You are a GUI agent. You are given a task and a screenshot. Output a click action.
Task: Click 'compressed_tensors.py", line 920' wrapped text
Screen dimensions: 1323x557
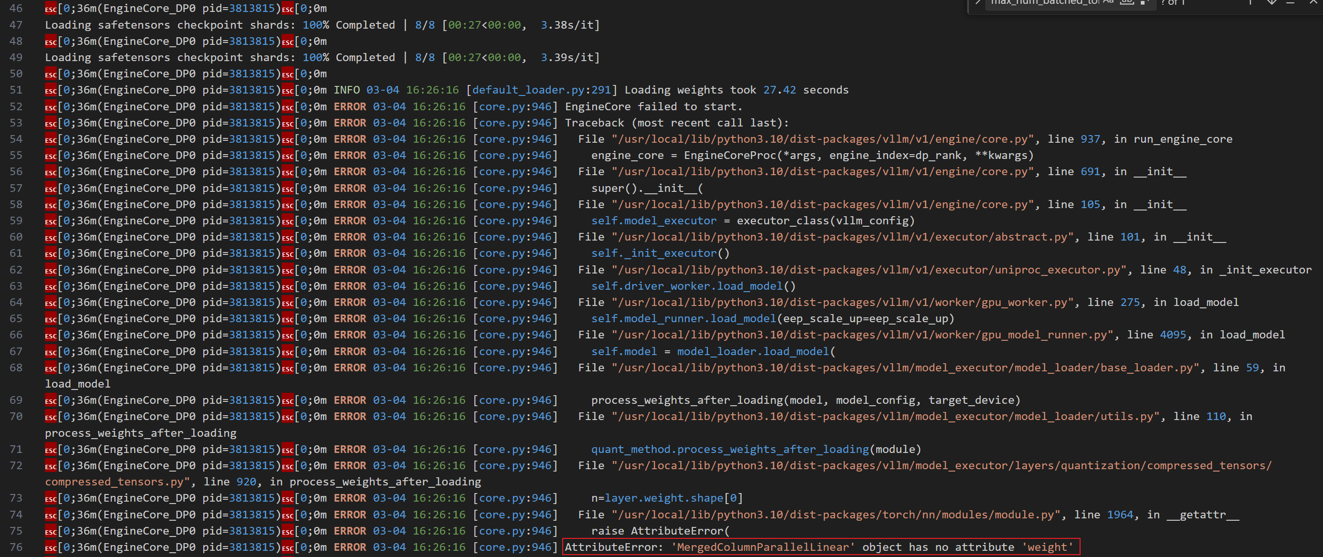coord(150,482)
